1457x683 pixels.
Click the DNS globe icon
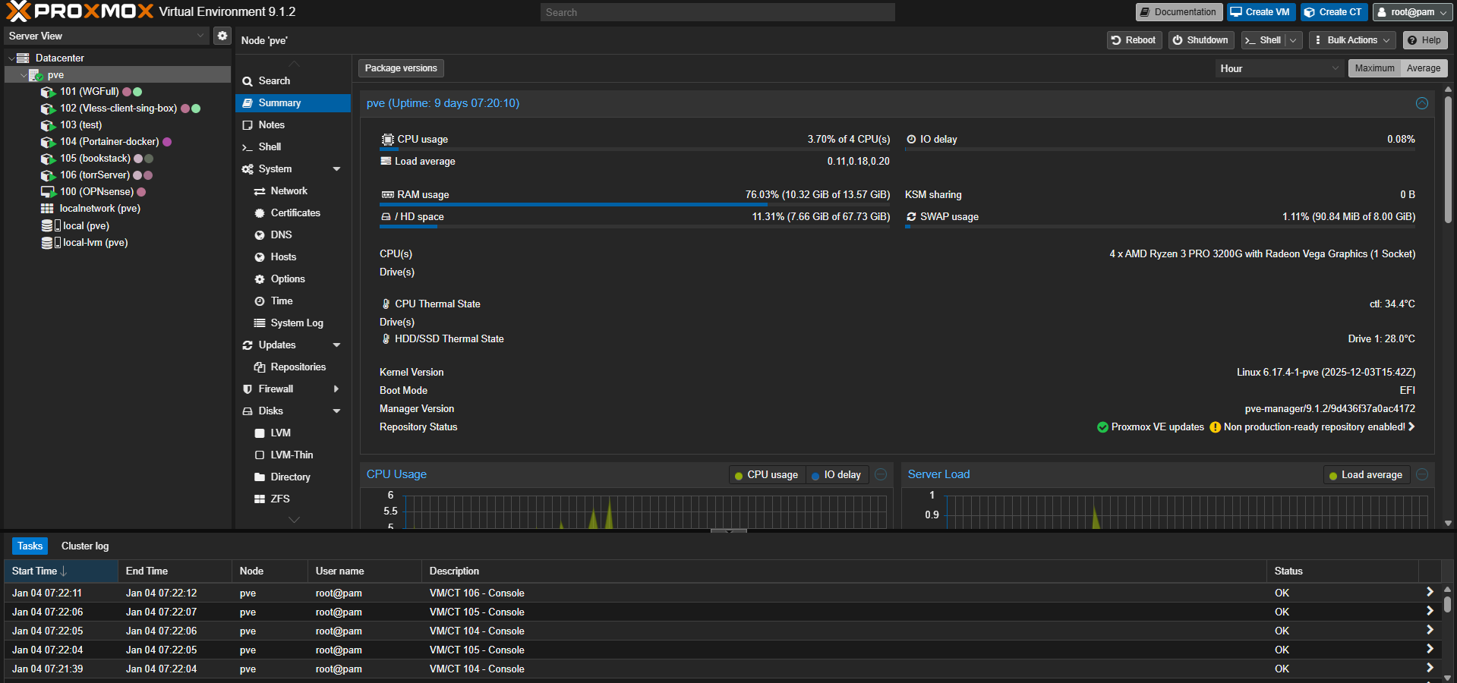(x=260, y=235)
